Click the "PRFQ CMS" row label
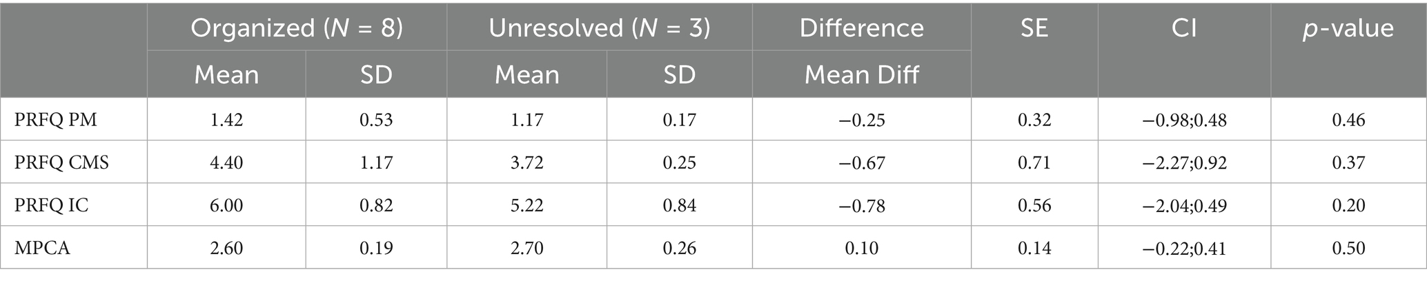1427x281 pixels. pyautogui.click(x=61, y=163)
